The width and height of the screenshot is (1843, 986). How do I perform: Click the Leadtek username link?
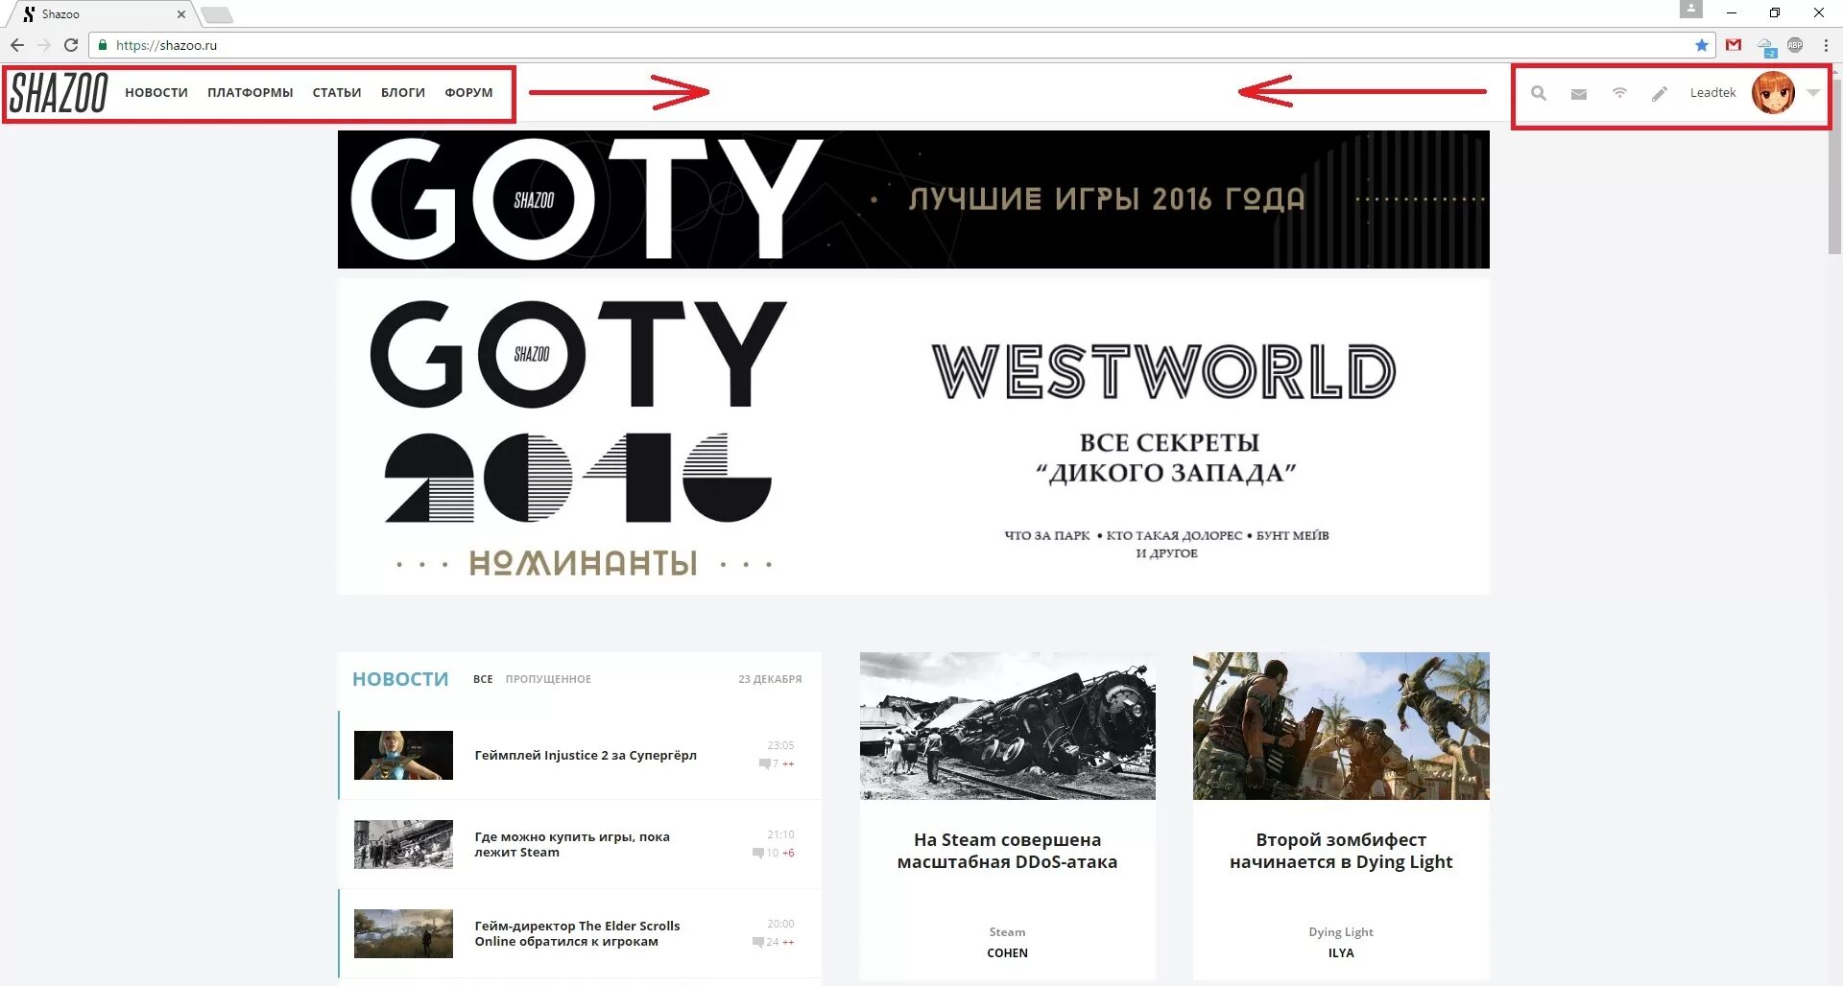coord(1712,93)
